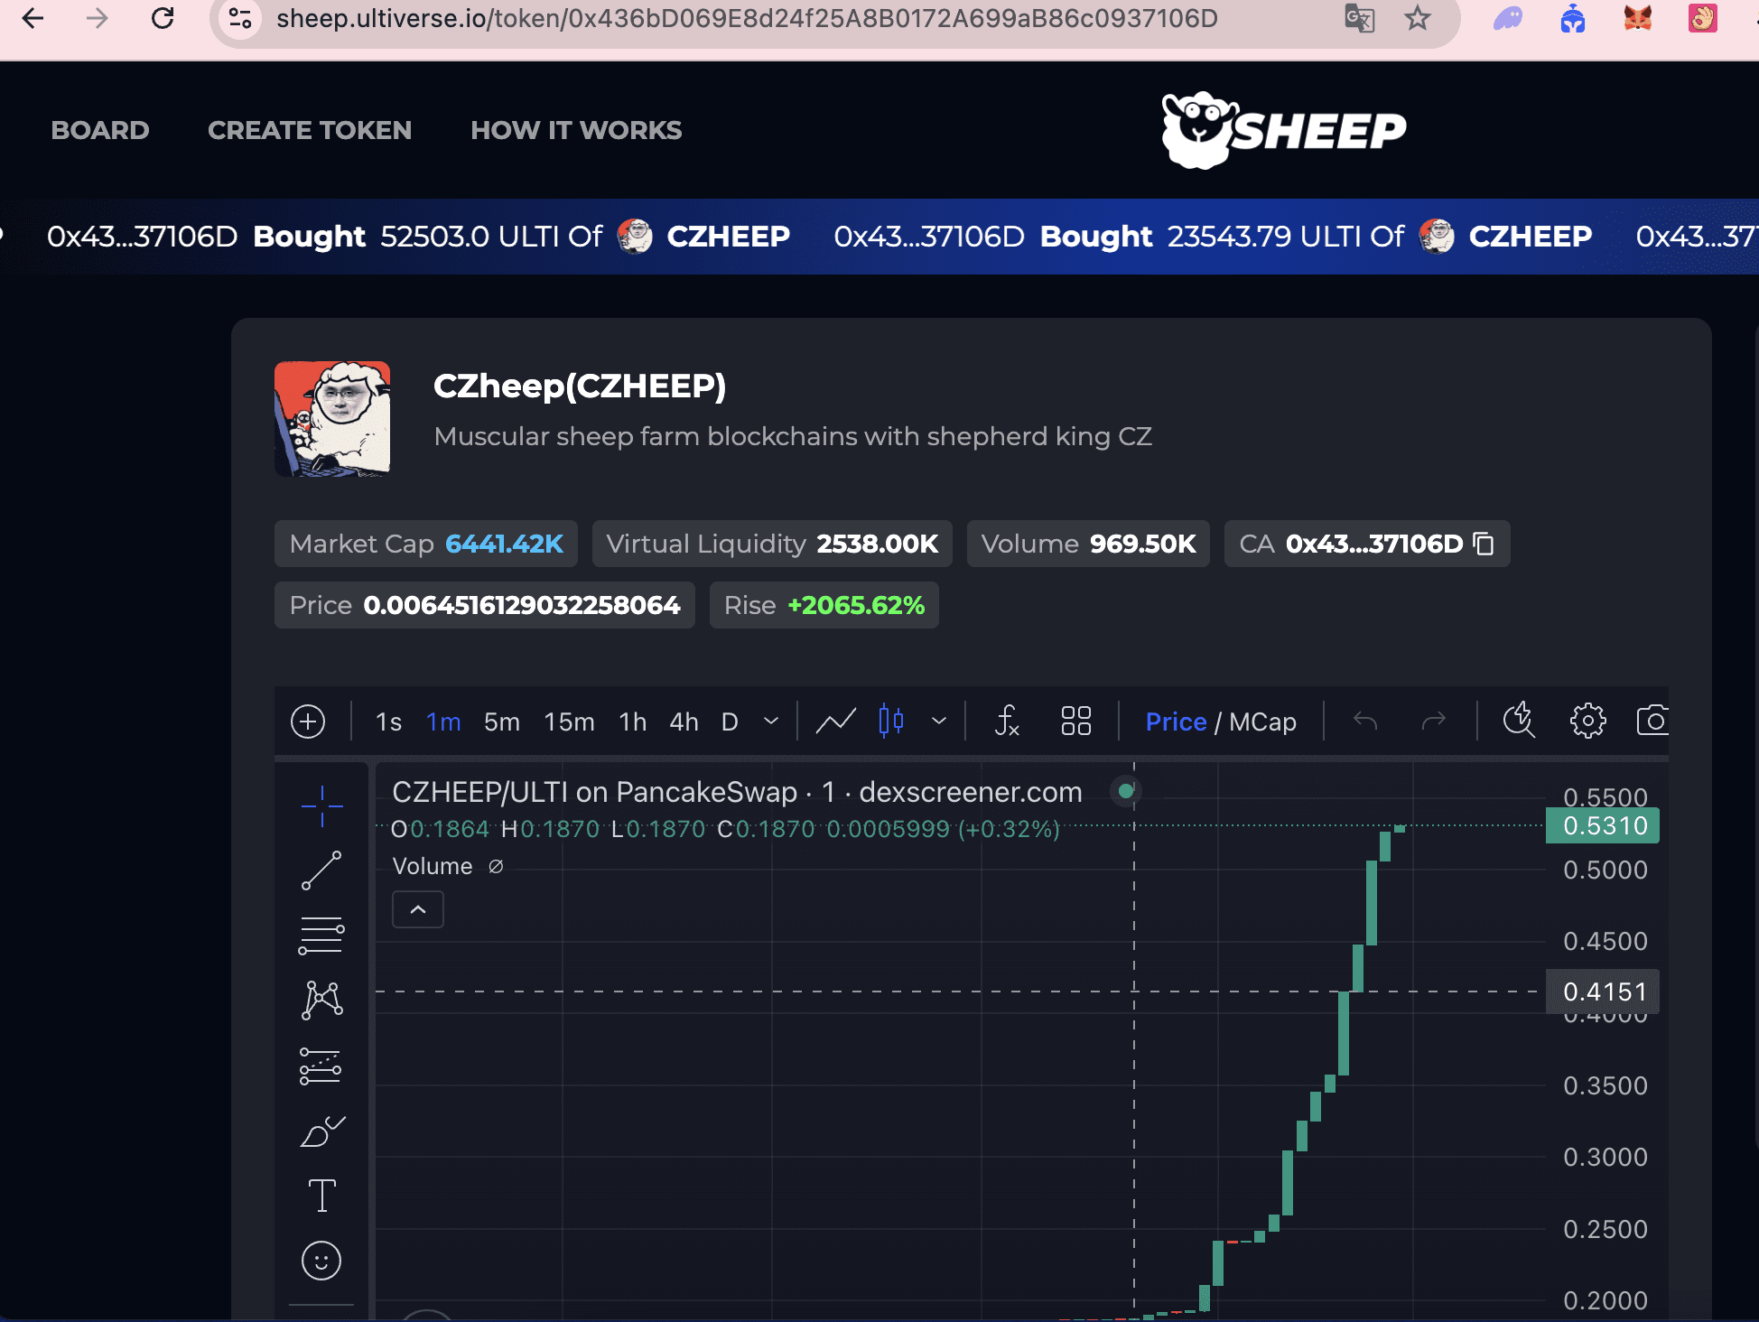Click the CZheep token thumbnail image

pyautogui.click(x=332, y=419)
